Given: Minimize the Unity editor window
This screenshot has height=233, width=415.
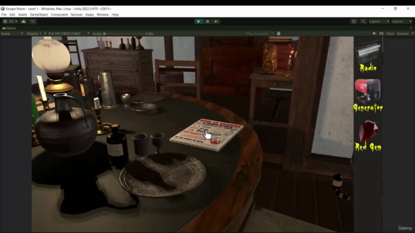Looking at the screenshot, I should point(383,8).
